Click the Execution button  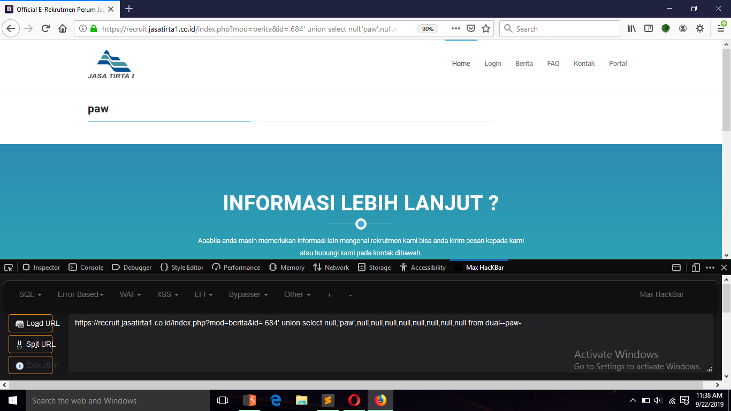(31, 365)
